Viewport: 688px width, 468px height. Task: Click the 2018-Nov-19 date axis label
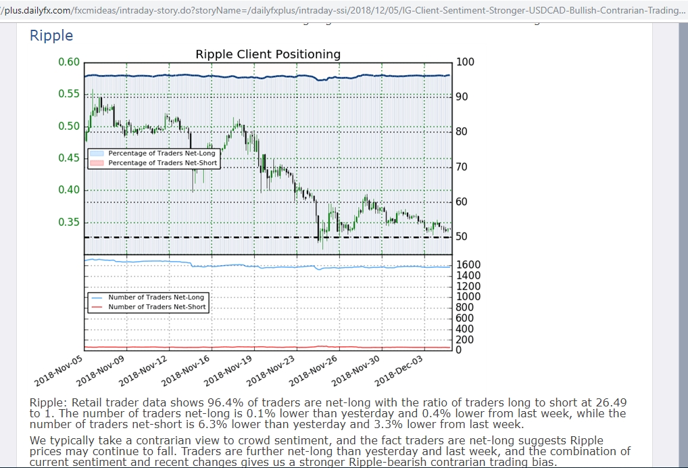click(228, 371)
